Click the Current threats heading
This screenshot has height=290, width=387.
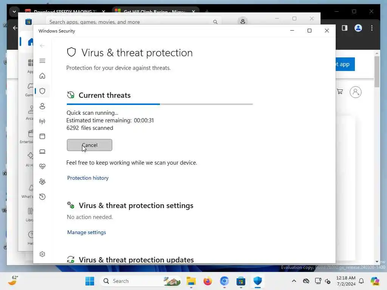105,95
